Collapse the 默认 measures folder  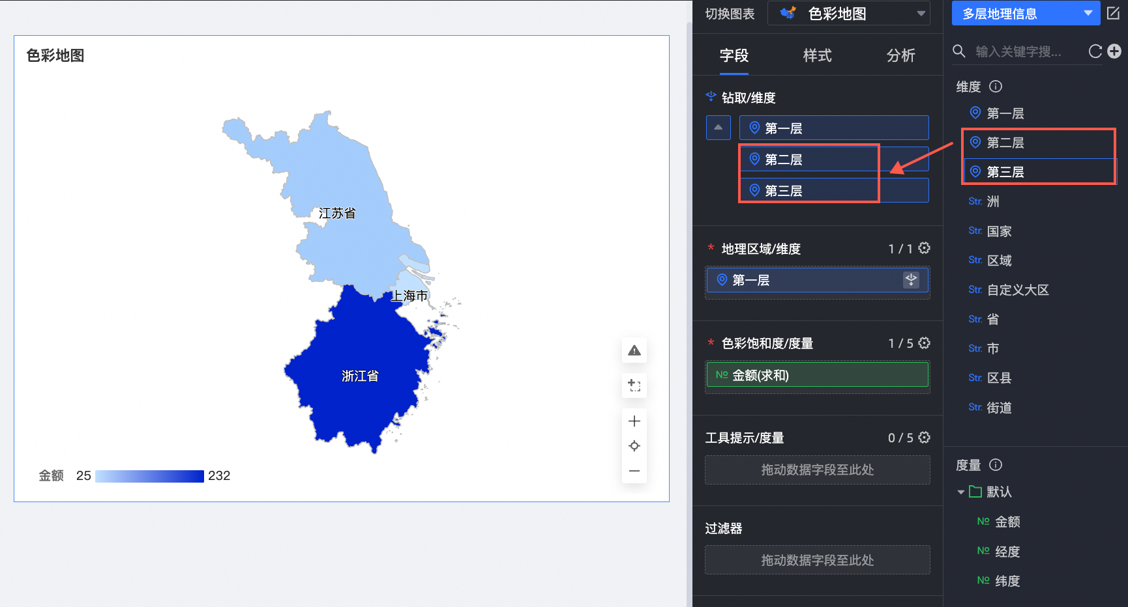click(x=961, y=492)
